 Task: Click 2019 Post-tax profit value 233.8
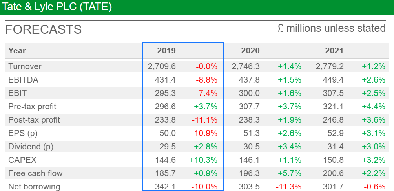165,120
